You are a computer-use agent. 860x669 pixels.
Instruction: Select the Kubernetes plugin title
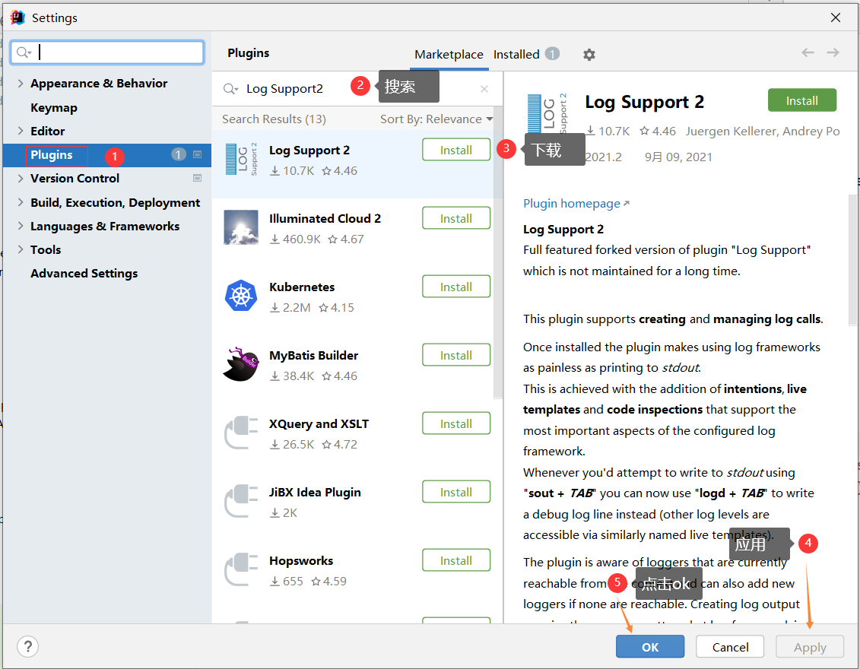[302, 287]
